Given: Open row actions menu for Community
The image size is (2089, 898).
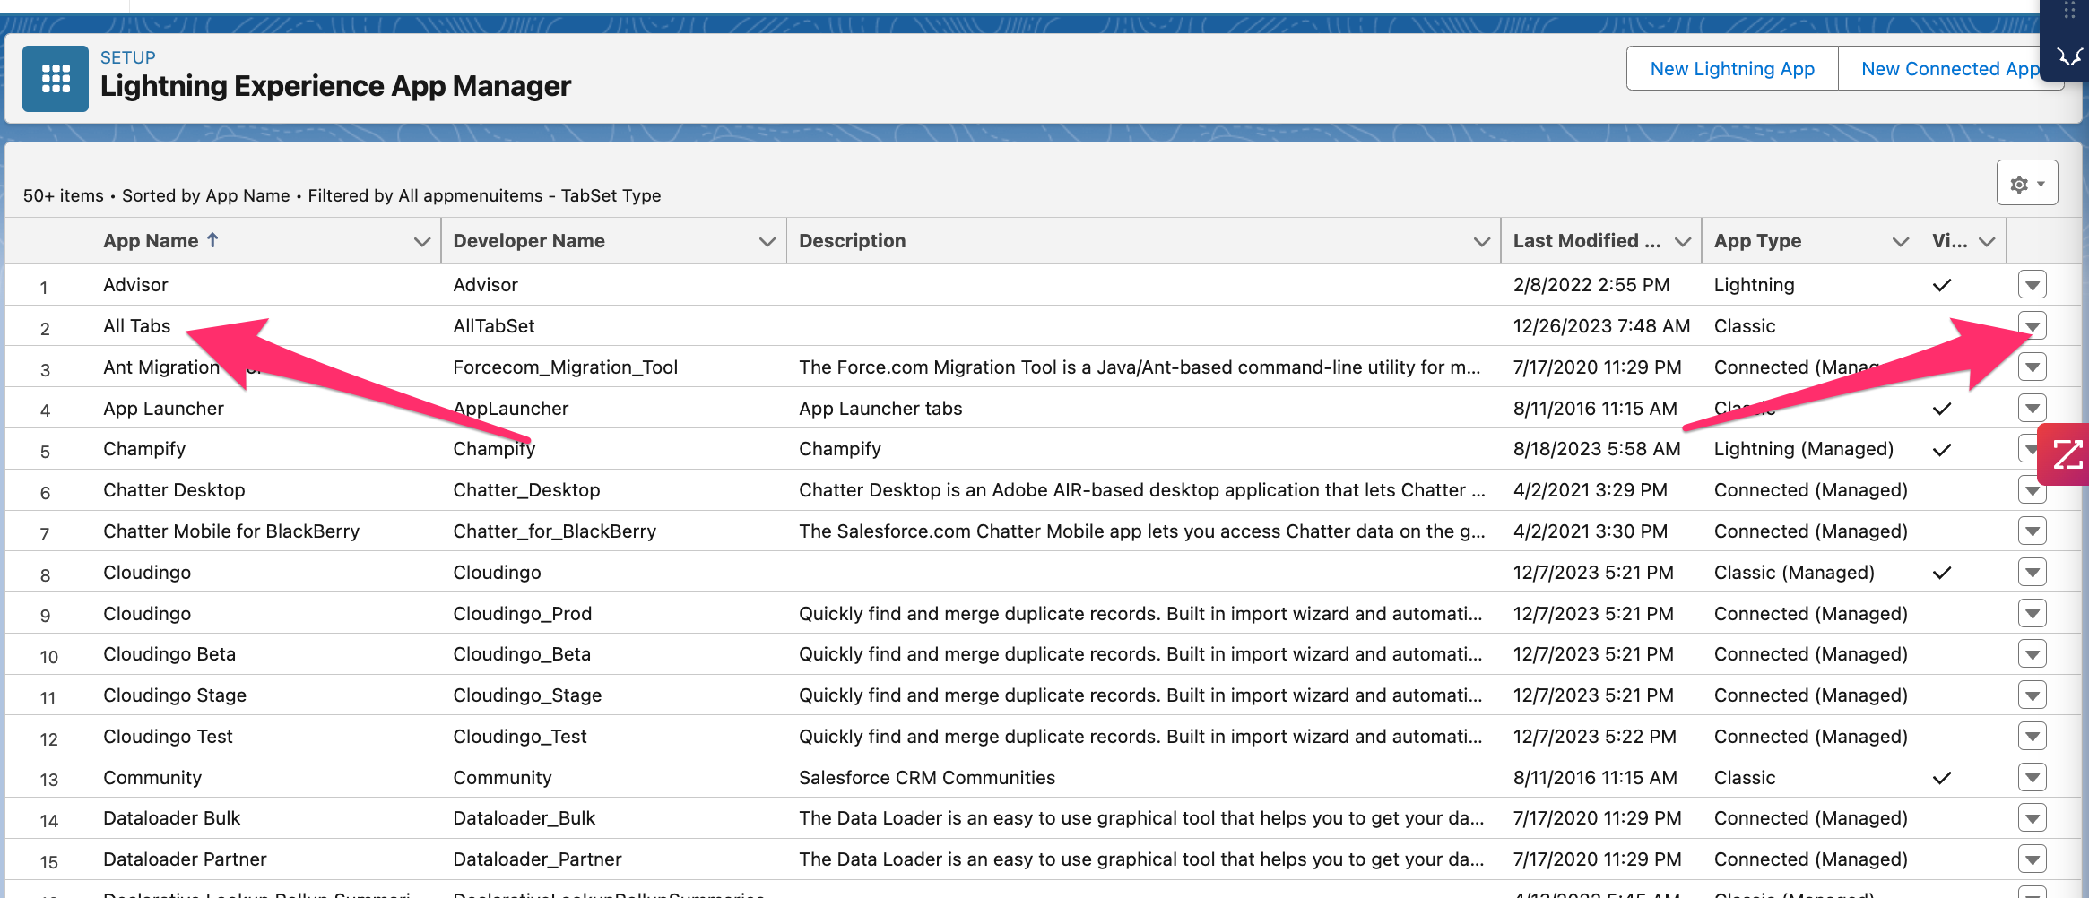Looking at the screenshot, I should point(2032,778).
